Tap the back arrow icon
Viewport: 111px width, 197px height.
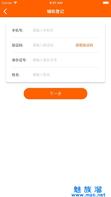[5, 11]
